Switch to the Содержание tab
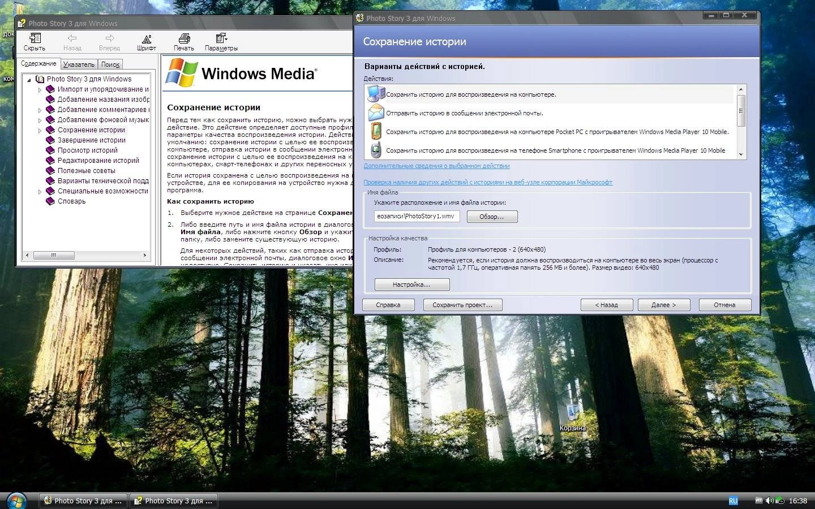The image size is (815, 509). (38, 63)
